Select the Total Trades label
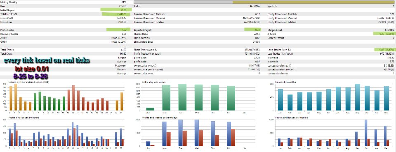 point(7,50)
